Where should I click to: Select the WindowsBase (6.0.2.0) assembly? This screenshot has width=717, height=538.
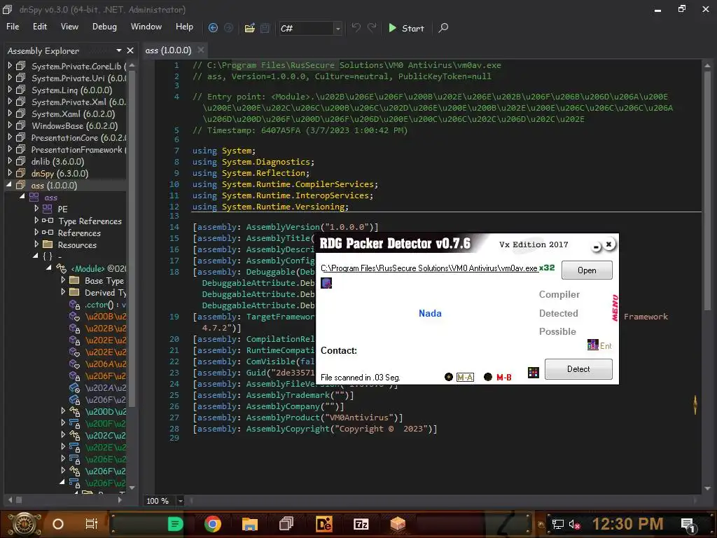(74, 126)
